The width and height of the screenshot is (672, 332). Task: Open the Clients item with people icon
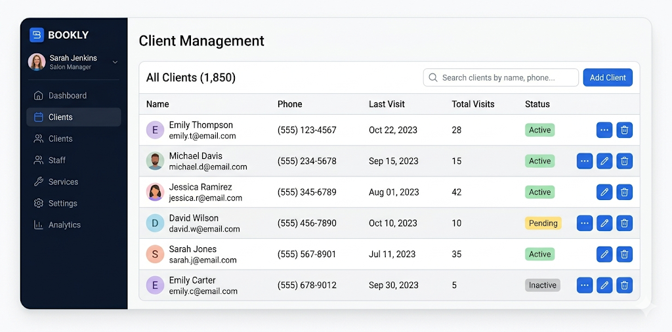point(73,139)
